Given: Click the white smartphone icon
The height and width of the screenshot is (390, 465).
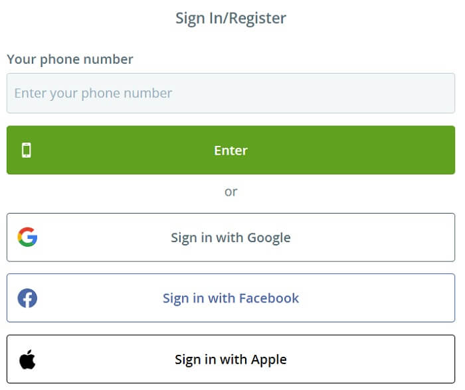Looking at the screenshot, I should pos(27,150).
